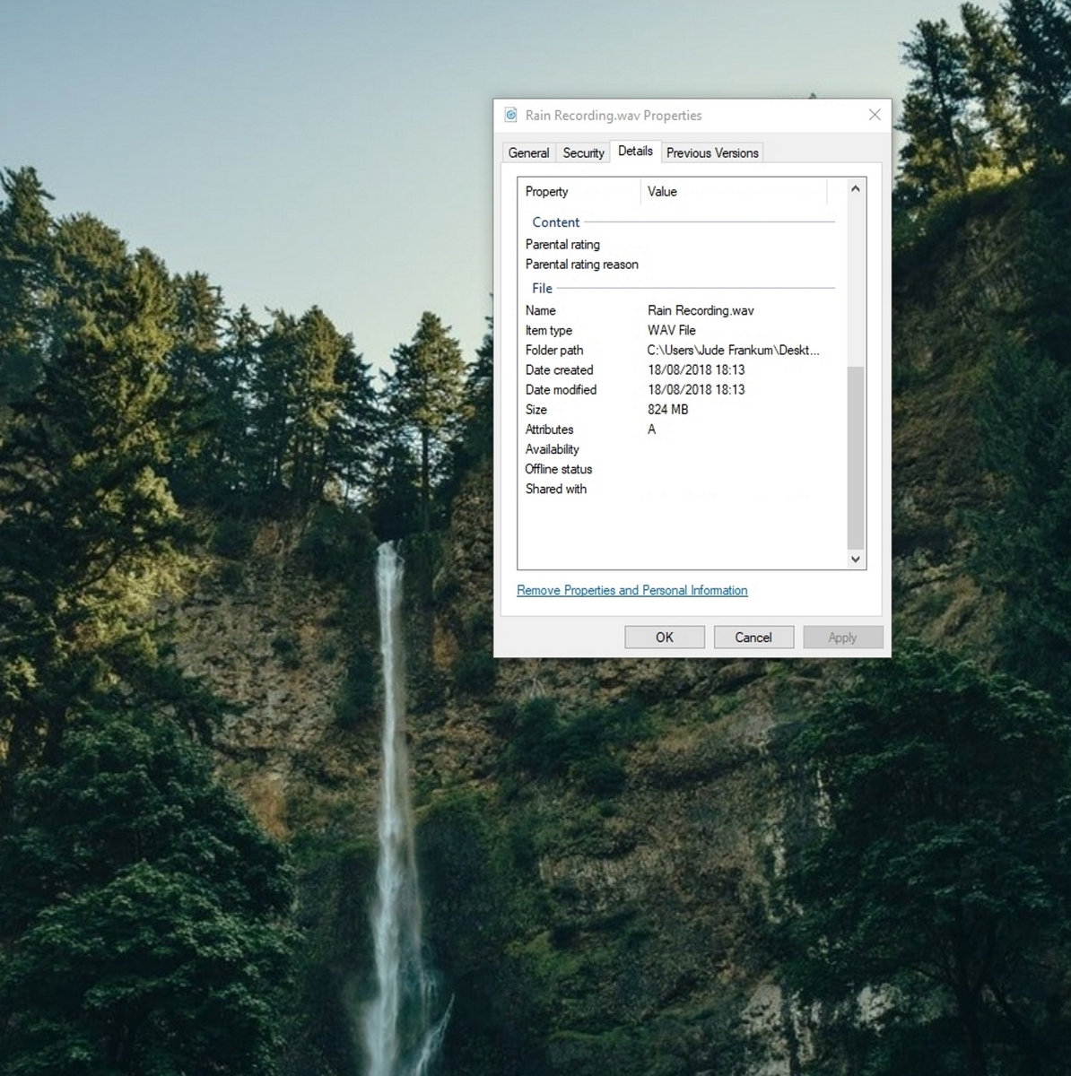This screenshot has height=1076, width=1071.
Task: Select the Folder path value
Action: pyautogui.click(x=733, y=351)
